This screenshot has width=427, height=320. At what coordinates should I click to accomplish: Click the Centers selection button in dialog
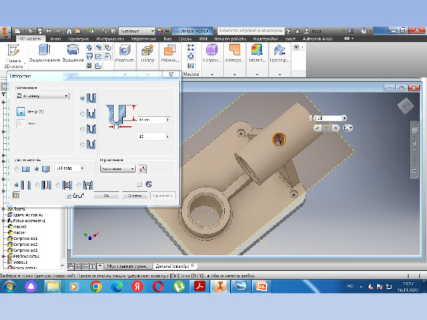coord(21,111)
